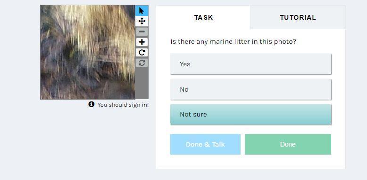Open the 'You should sign in!' notice
This screenshot has height=180, width=367.
pos(123,105)
